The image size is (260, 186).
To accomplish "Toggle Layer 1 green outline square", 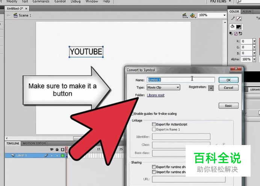I will click(62, 155).
